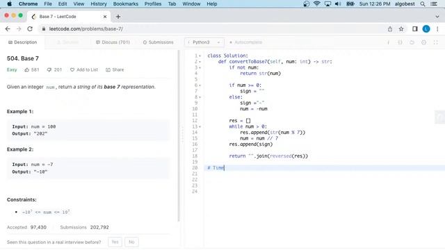Close the Base 7 - LeetCode tab
The image size is (445, 250).
tap(105, 17)
